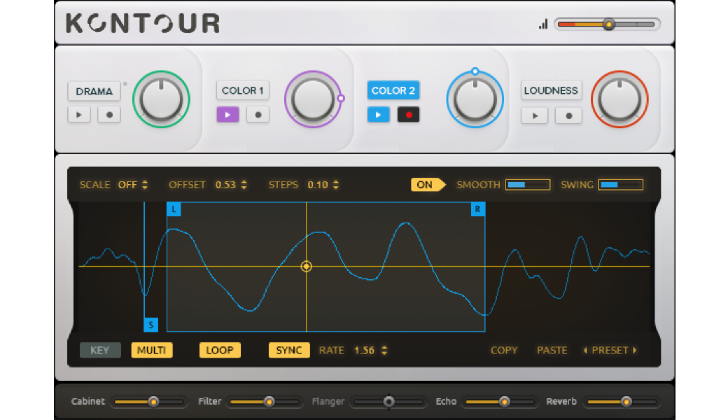Click the yellow playhead circle
The image size is (728, 420).
pyautogui.click(x=306, y=267)
